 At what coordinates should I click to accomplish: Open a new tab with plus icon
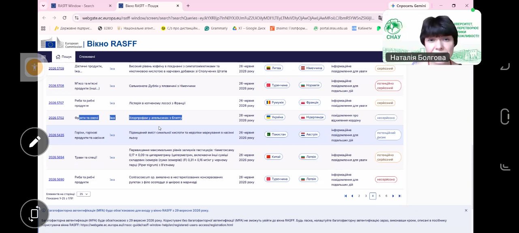(x=188, y=6)
